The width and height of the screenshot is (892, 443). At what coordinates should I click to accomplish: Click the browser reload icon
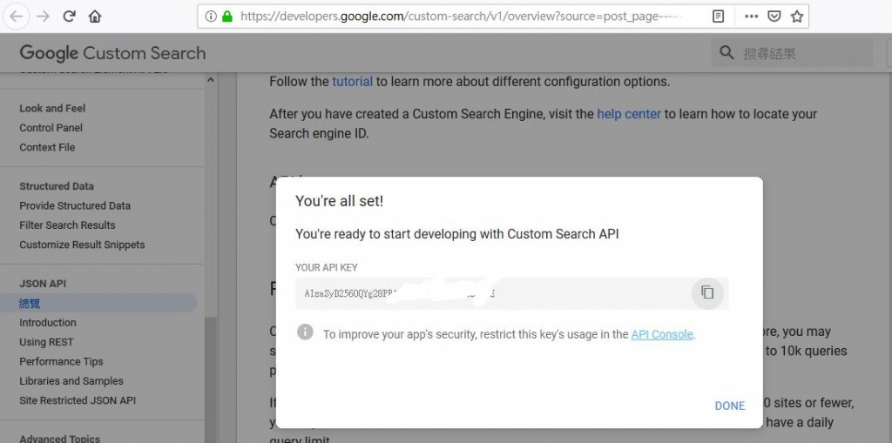(69, 16)
